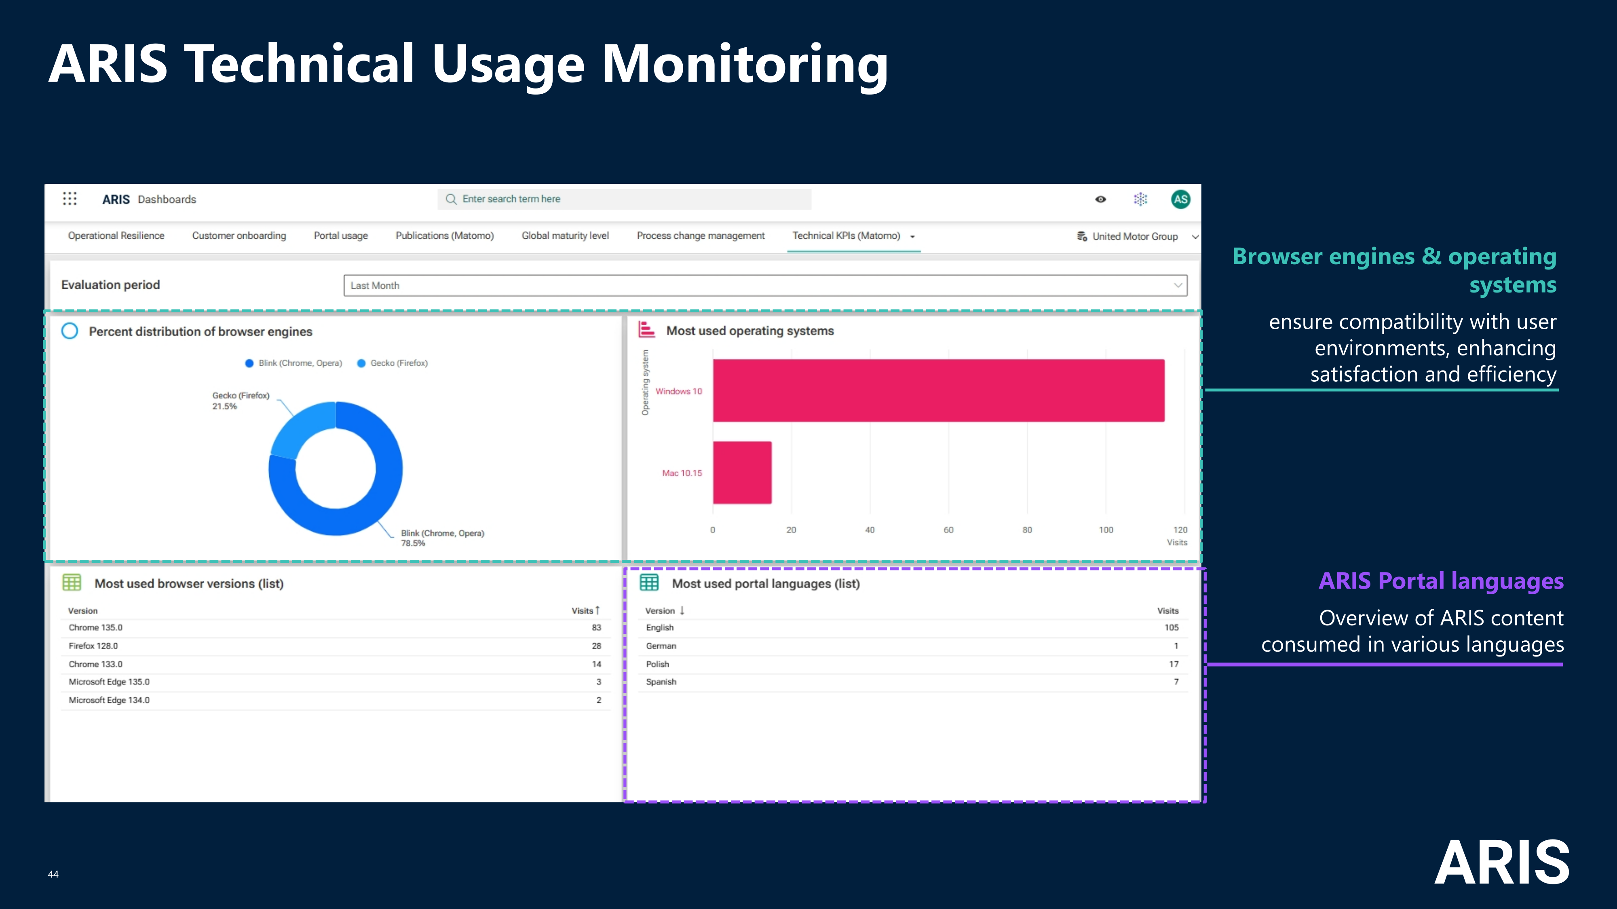Select the English language row
Screen dimensions: 1617x909
click(914, 628)
